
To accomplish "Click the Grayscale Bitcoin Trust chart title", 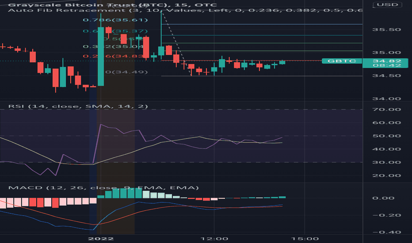I will pyautogui.click(x=112, y=5).
